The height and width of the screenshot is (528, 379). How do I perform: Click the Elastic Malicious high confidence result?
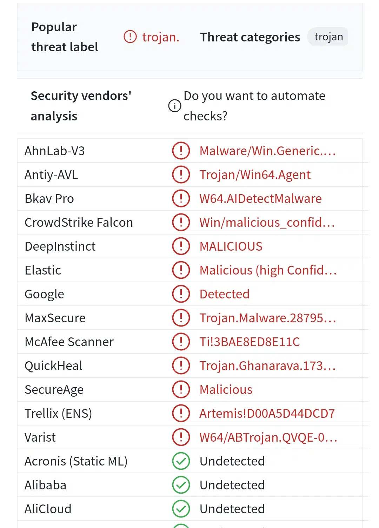click(x=268, y=270)
